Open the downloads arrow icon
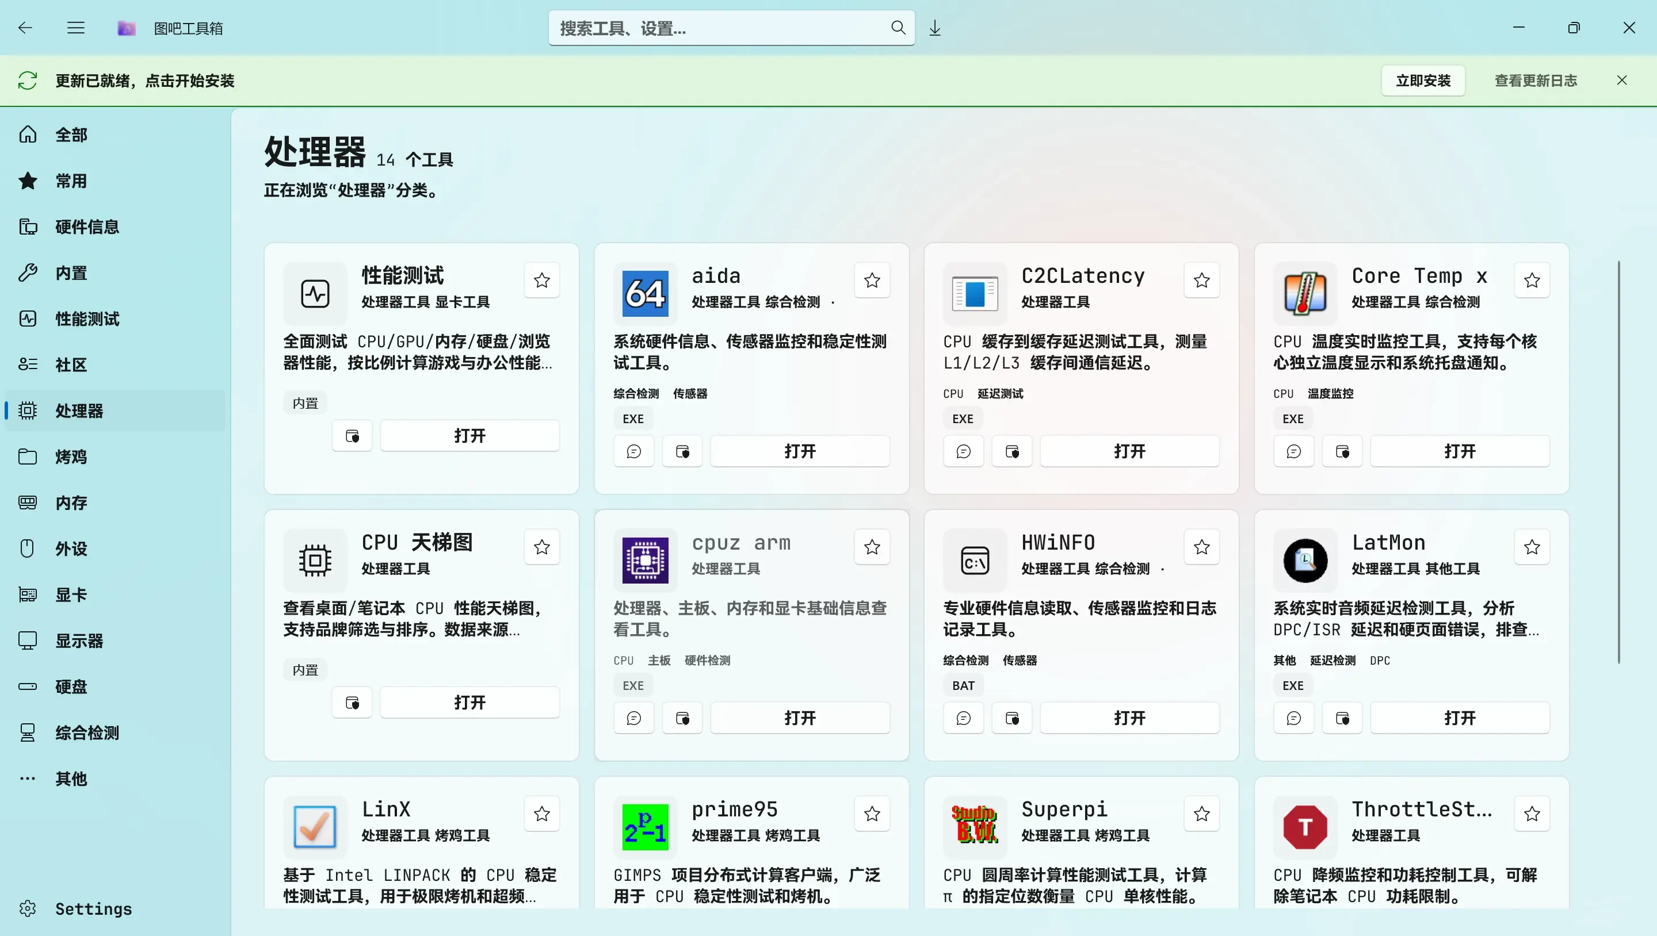 [934, 28]
